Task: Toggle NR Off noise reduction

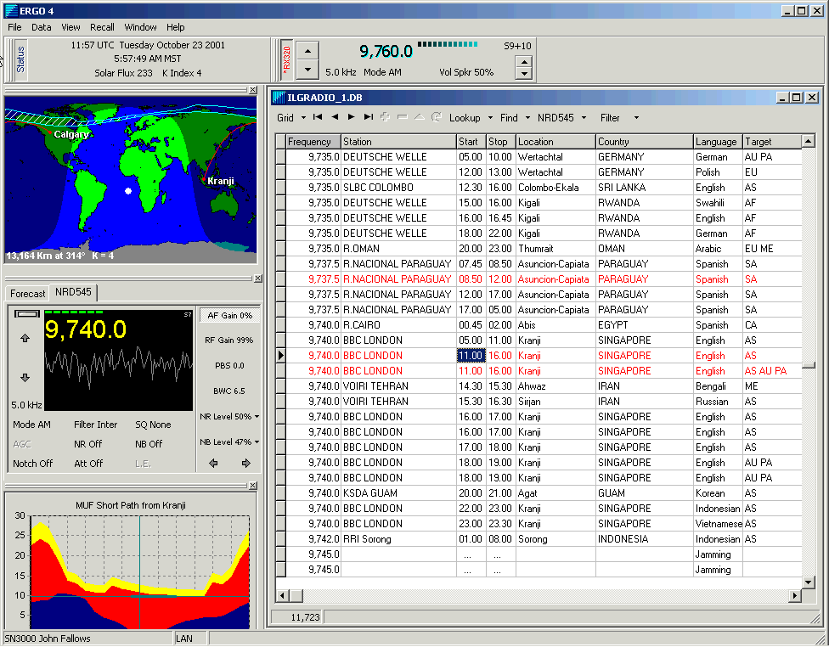Action: click(87, 444)
